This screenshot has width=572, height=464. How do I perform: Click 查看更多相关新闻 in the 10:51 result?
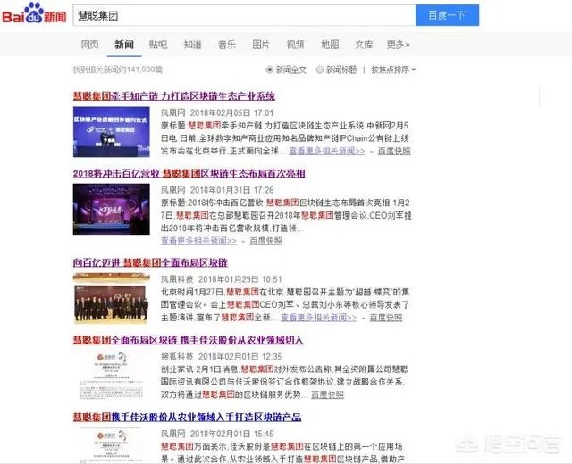(x=318, y=318)
